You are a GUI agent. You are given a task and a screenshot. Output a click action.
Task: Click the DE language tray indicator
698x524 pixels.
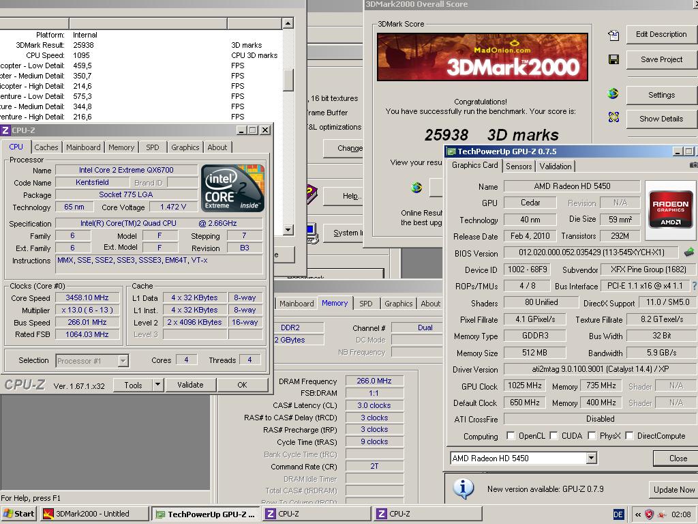[x=618, y=514]
